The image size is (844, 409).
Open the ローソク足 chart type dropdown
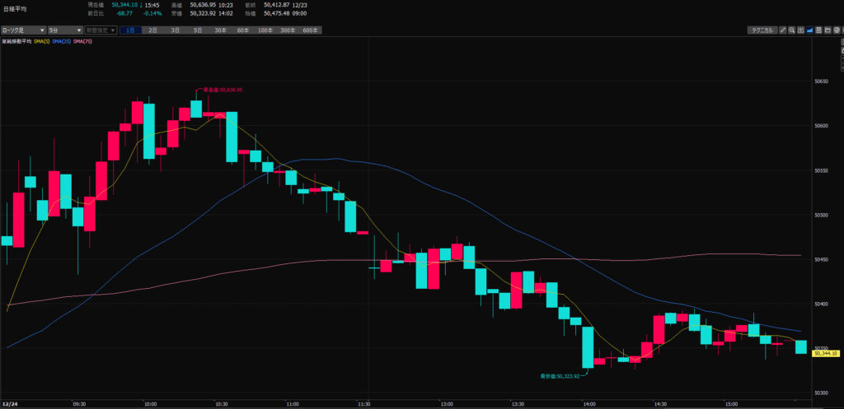tap(23, 30)
